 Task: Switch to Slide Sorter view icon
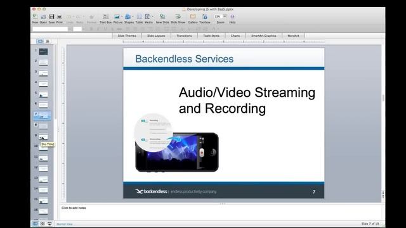coord(43,224)
